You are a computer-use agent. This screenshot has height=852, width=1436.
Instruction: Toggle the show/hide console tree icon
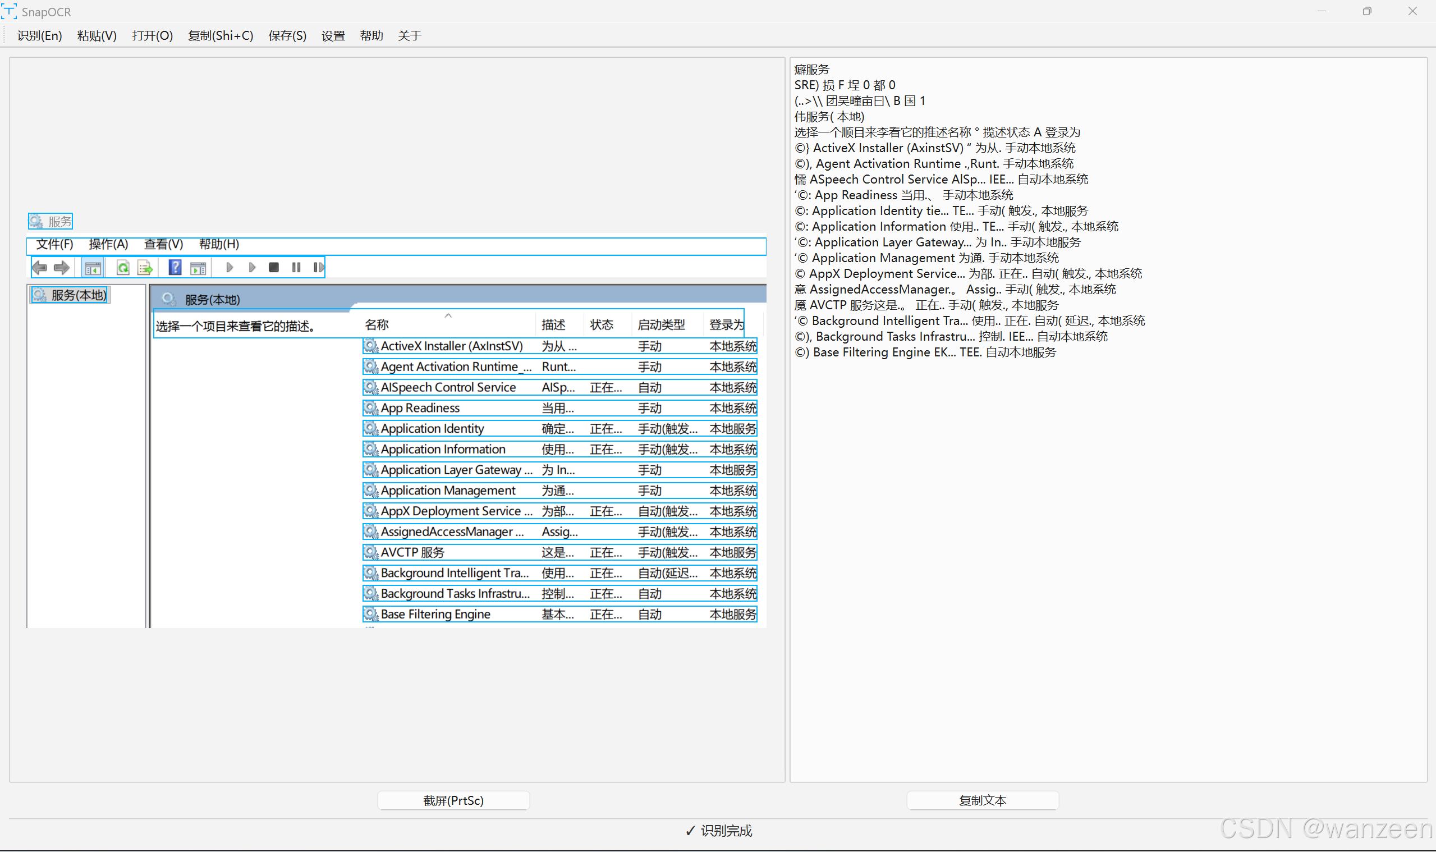93,268
